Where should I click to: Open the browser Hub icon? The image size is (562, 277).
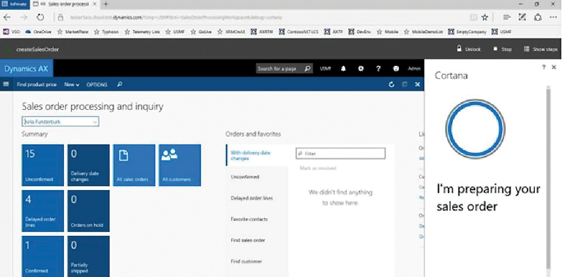coord(506,17)
